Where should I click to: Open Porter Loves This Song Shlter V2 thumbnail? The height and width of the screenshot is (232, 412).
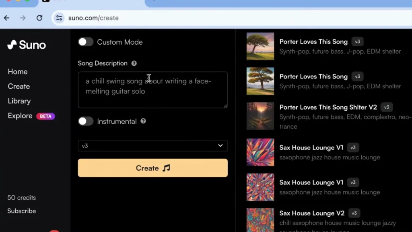(260, 116)
